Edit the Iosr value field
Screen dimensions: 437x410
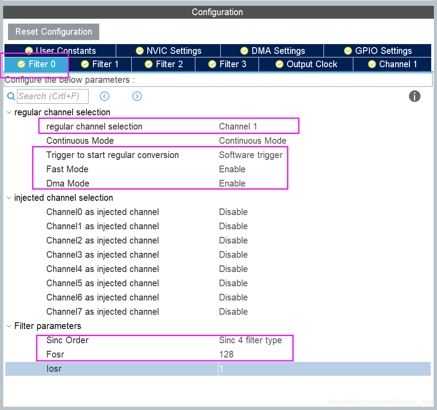click(x=324, y=369)
